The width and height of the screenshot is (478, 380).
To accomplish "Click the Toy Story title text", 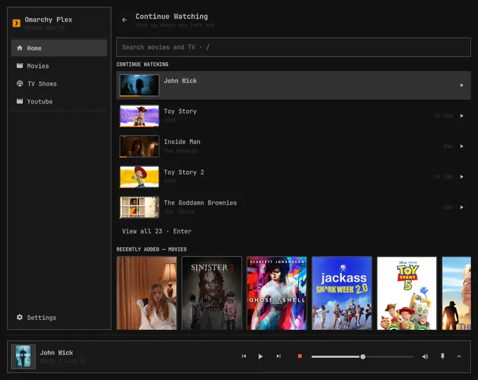I will [x=180, y=112].
